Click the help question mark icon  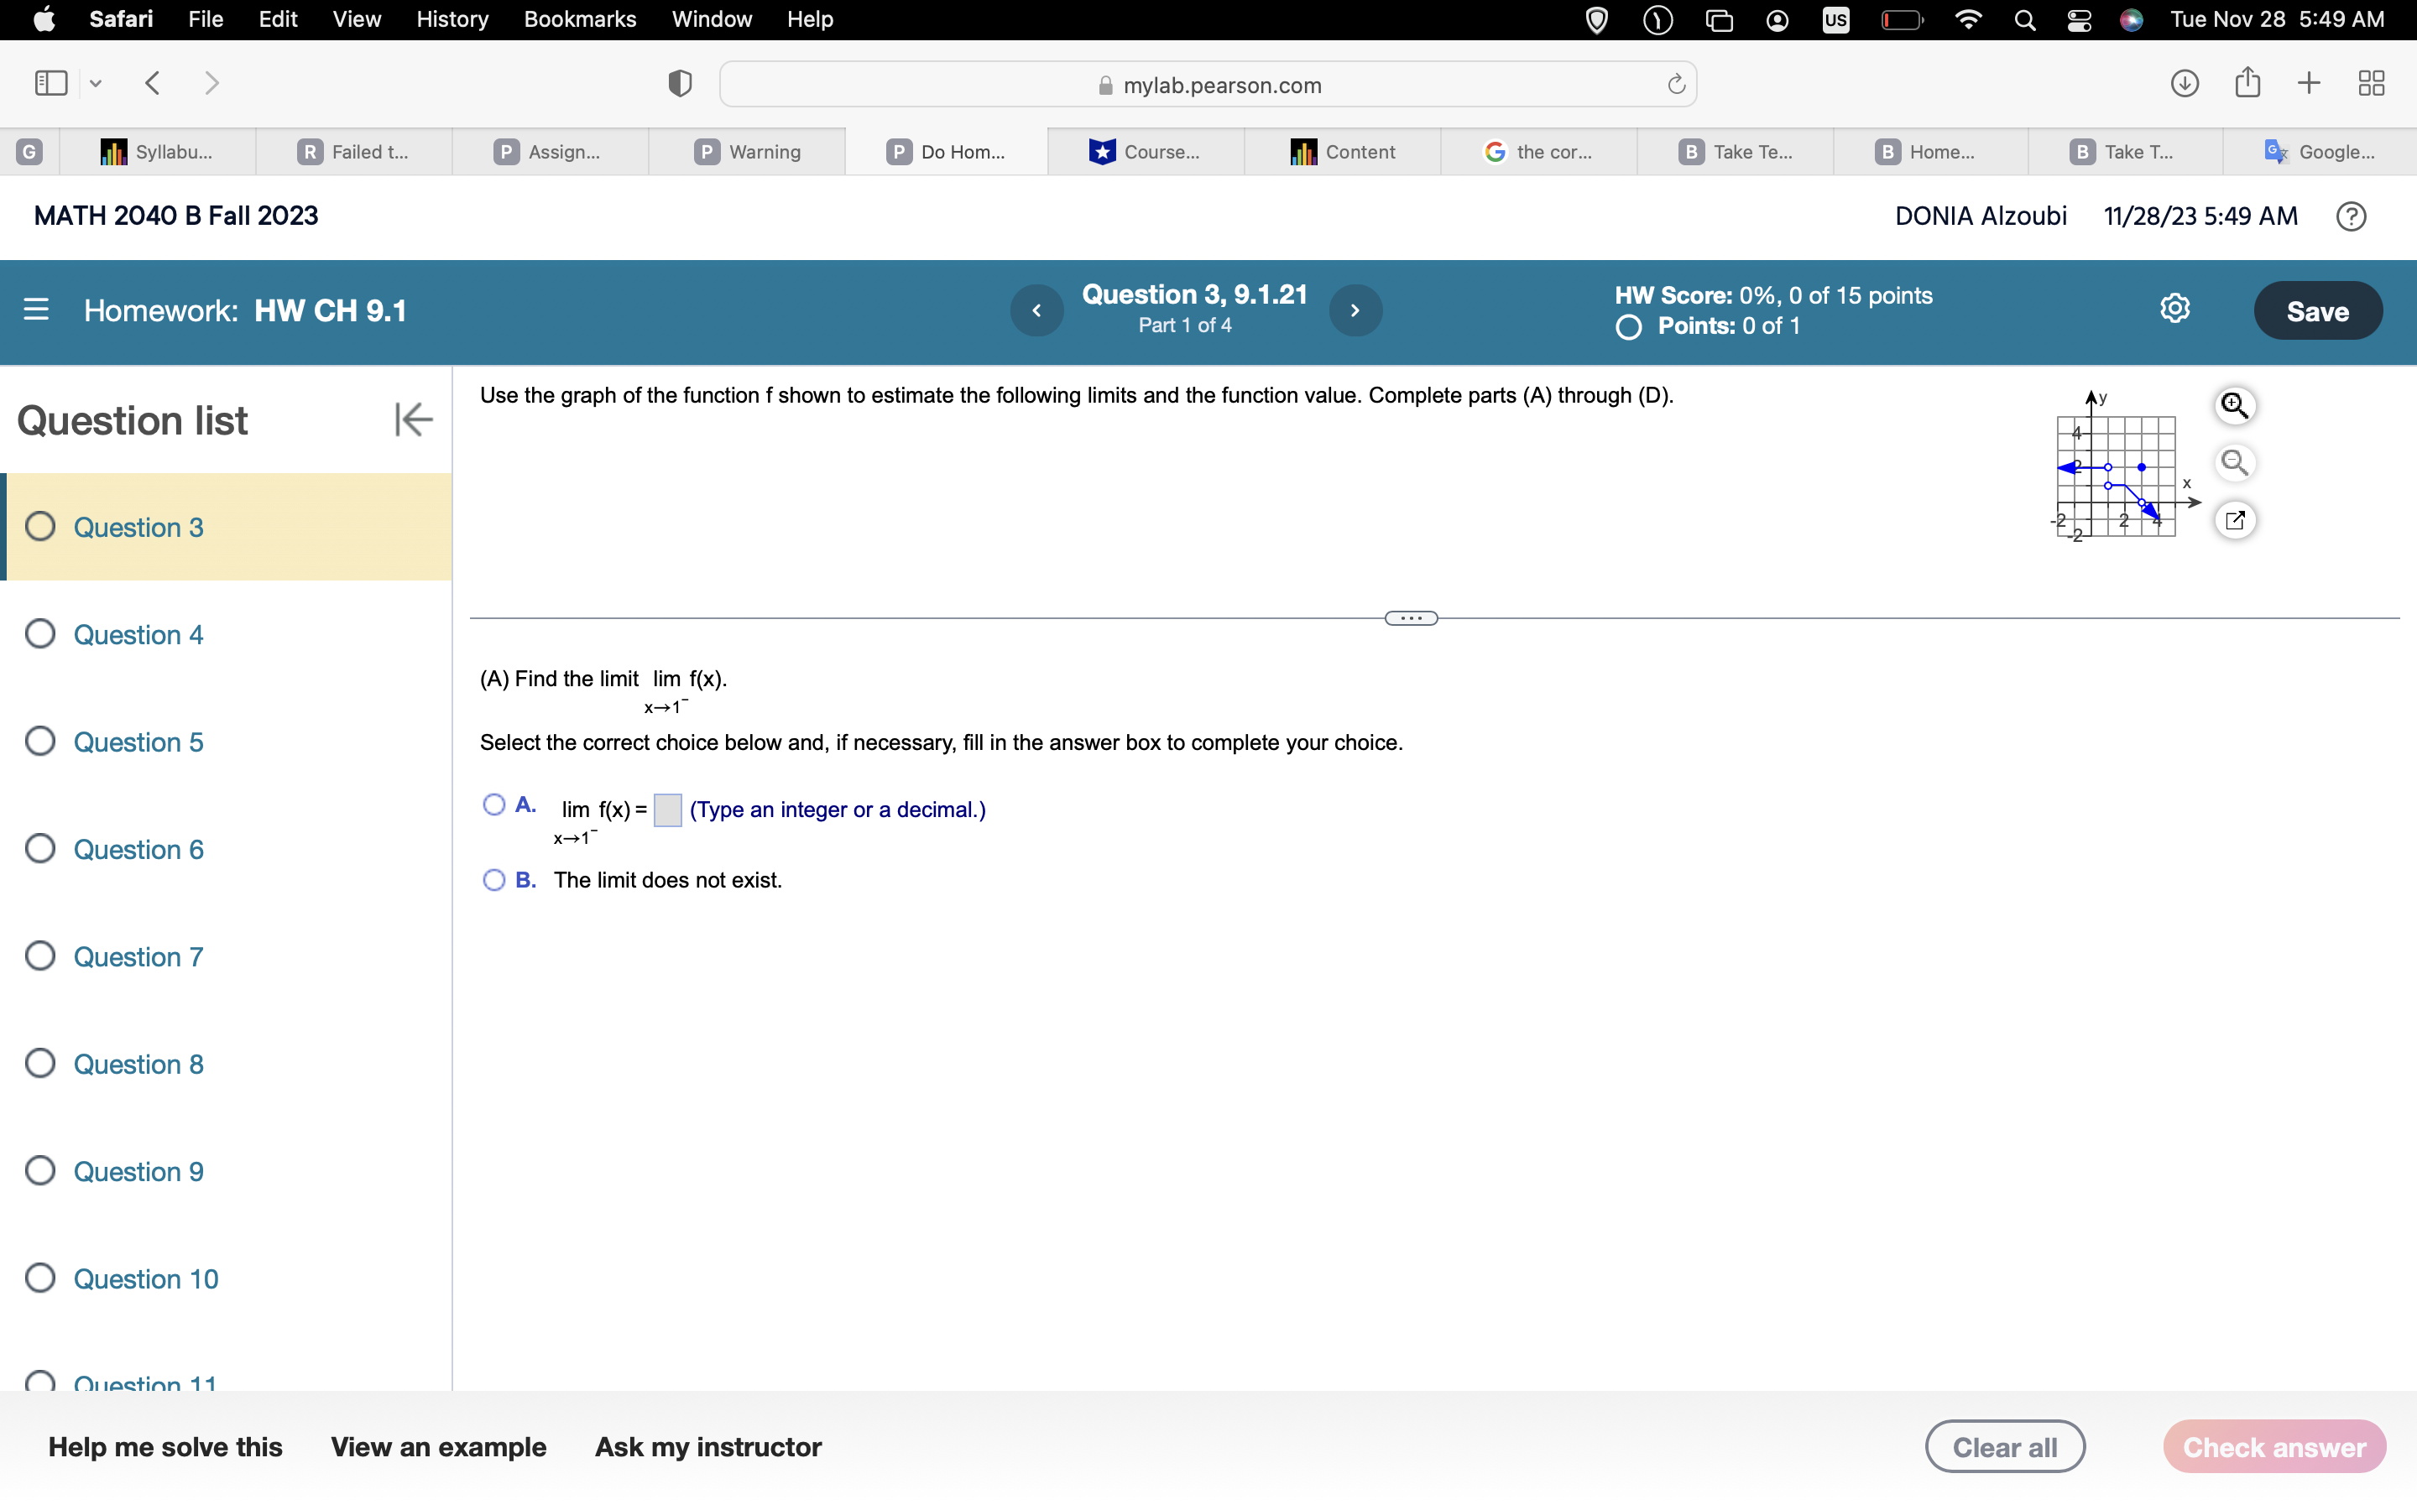pyautogui.click(x=2351, y=216)
